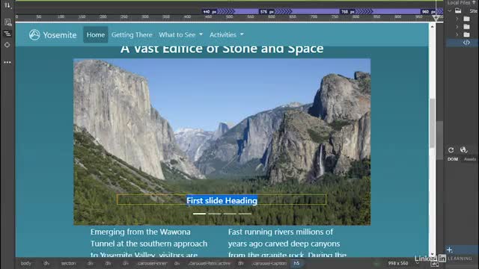The image size is (479, 269).
Task: Click the refresh icon in Files panel
Action: tap(451, 149)
